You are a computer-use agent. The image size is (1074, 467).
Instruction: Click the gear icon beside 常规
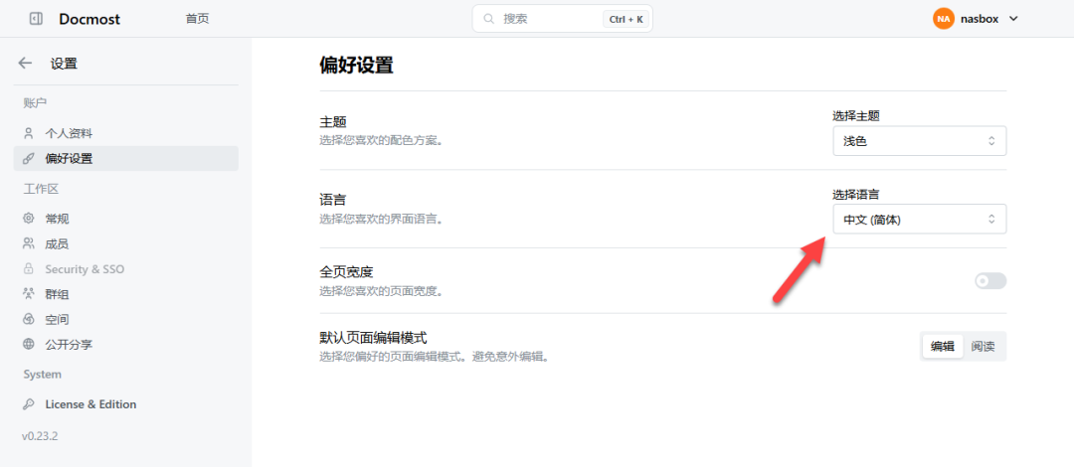[x=28, y=219]
